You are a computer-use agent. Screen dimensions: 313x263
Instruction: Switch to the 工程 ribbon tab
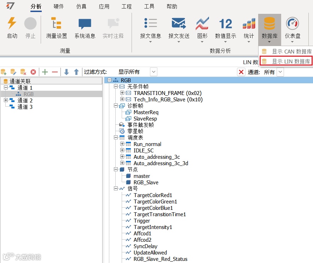pyautogui.click(x=127, y=7)
